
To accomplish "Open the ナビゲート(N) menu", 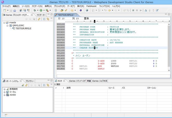I will [37, 6].
